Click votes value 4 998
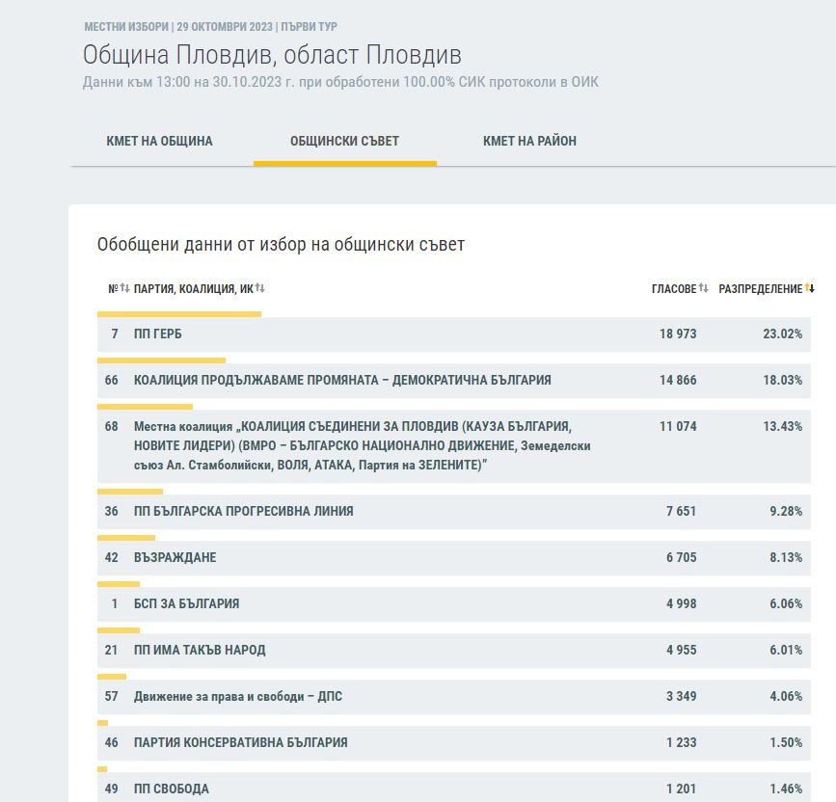Image resolution: width=836 pixels, height=802 pixels. point(682,603)
